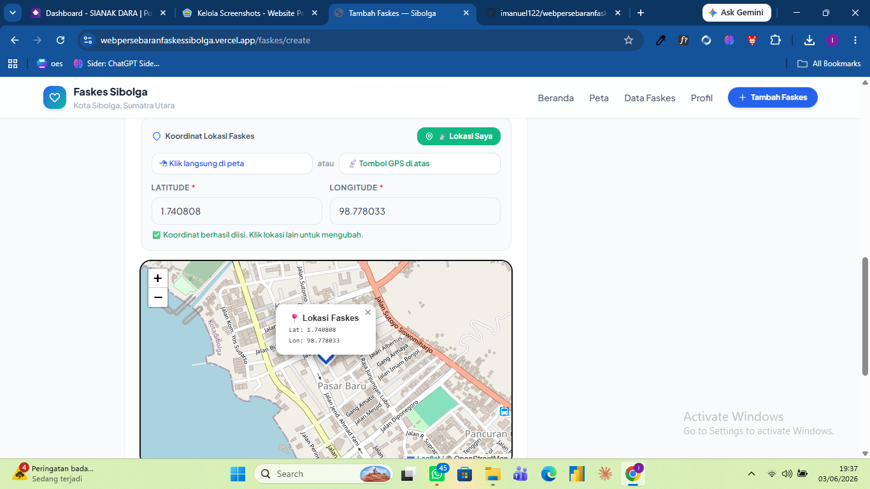Show hidden system tray icons
Viewport: 870px width, 489px height.
(752, 474)
